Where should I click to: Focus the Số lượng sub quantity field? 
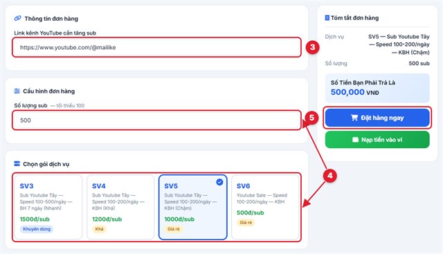tap(157, 120)
